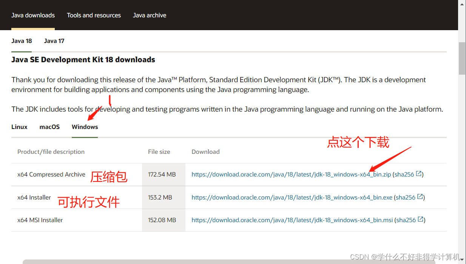The height and width of the screenshot is (264, 466).
Task: Click the scrollbar up arrow
Action: coord(462,3)
